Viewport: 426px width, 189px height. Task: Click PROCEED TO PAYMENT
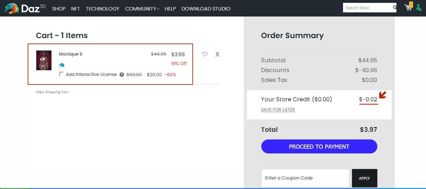pyautogui.click(x=319, y=146)
